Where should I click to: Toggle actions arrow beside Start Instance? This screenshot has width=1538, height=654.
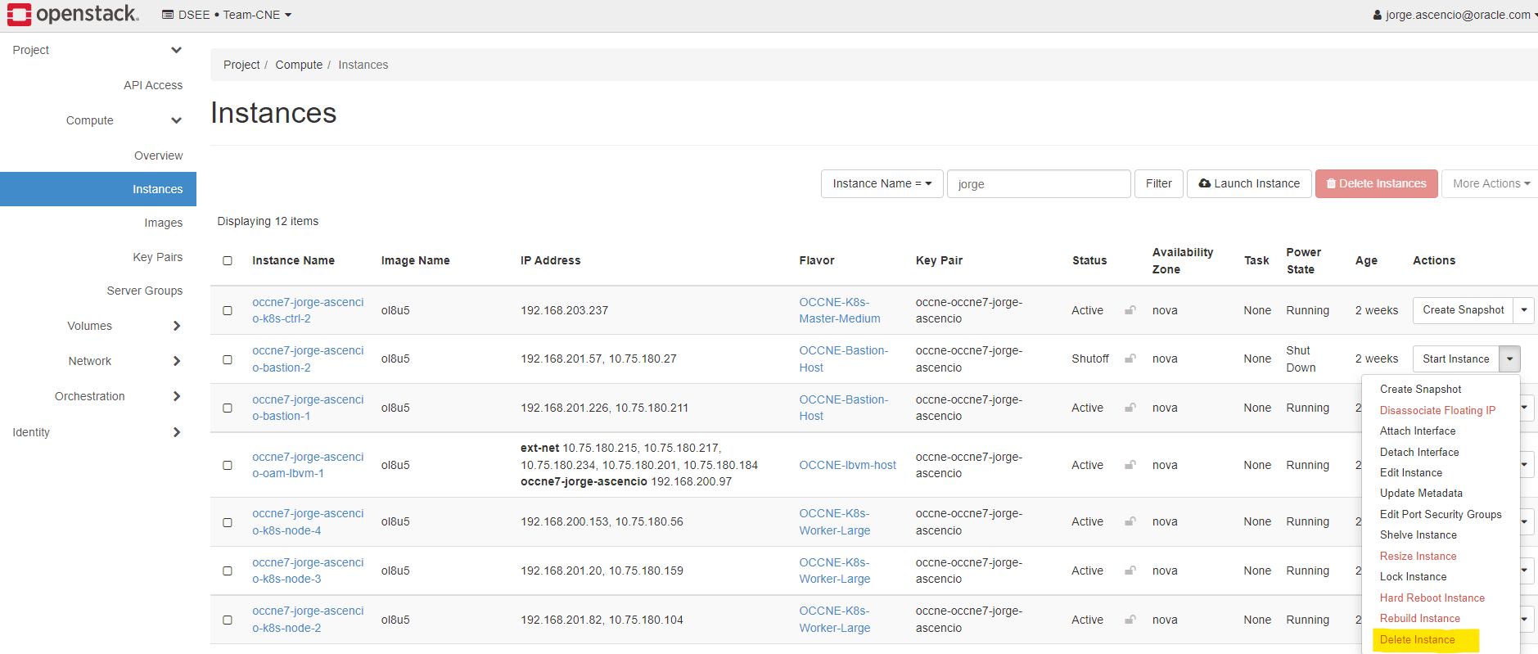click(1510, 359)
